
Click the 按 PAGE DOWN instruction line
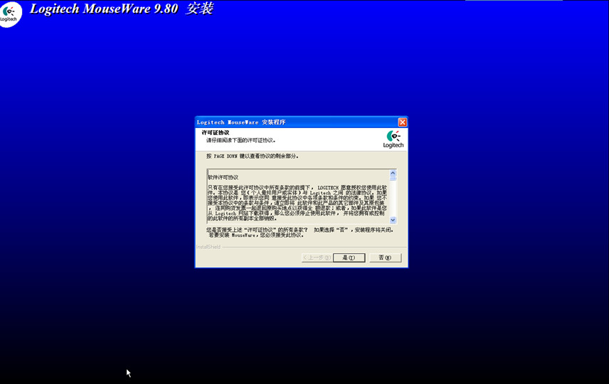(253, 156)
